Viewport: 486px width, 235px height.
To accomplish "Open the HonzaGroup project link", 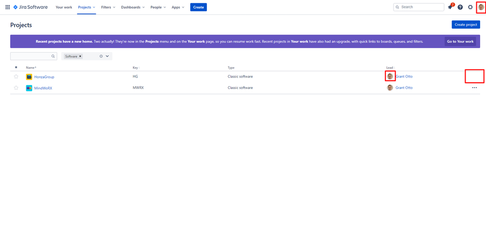I will 44,76.
